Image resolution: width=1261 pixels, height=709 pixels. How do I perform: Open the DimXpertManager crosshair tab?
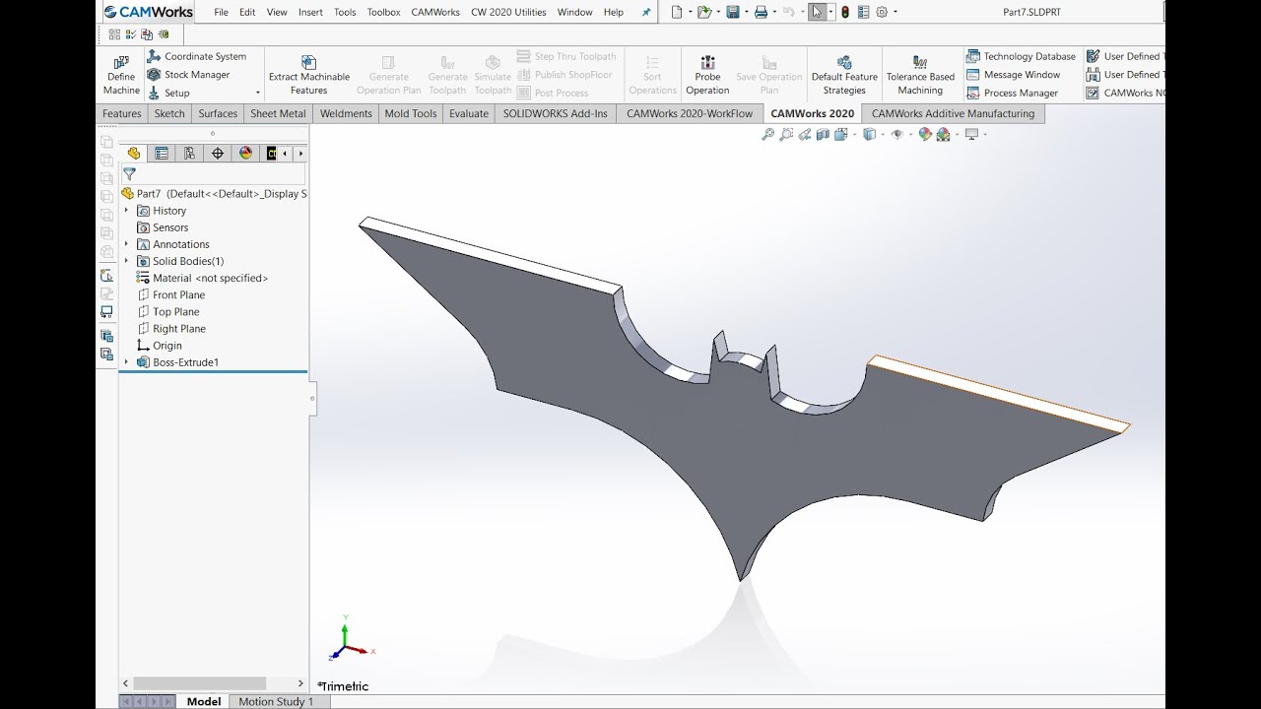(x=218, y=153)
